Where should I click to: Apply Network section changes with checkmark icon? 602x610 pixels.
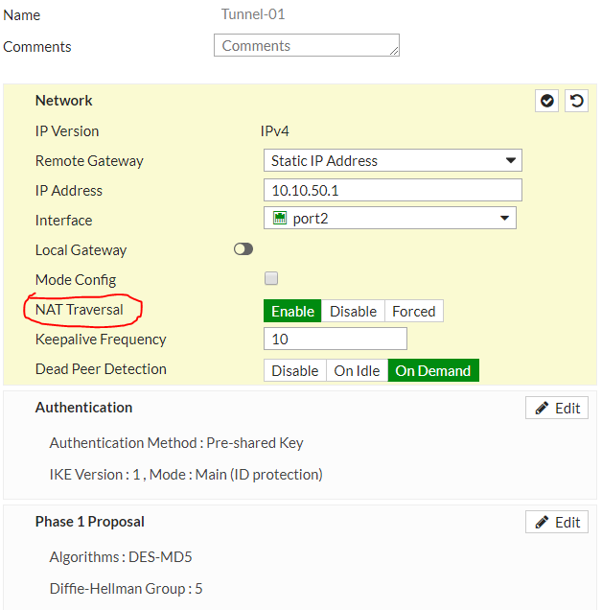click(546, 101)
